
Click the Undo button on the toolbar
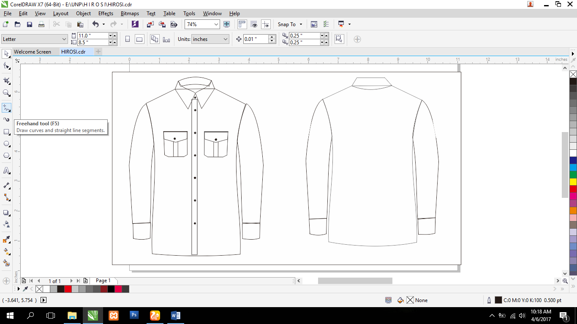click(96, 24)
